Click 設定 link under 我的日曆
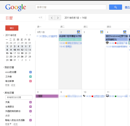Viewport: 130px width, 126px height. (x=13, y=85)
